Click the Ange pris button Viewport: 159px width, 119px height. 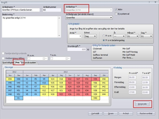click(142, 104)
